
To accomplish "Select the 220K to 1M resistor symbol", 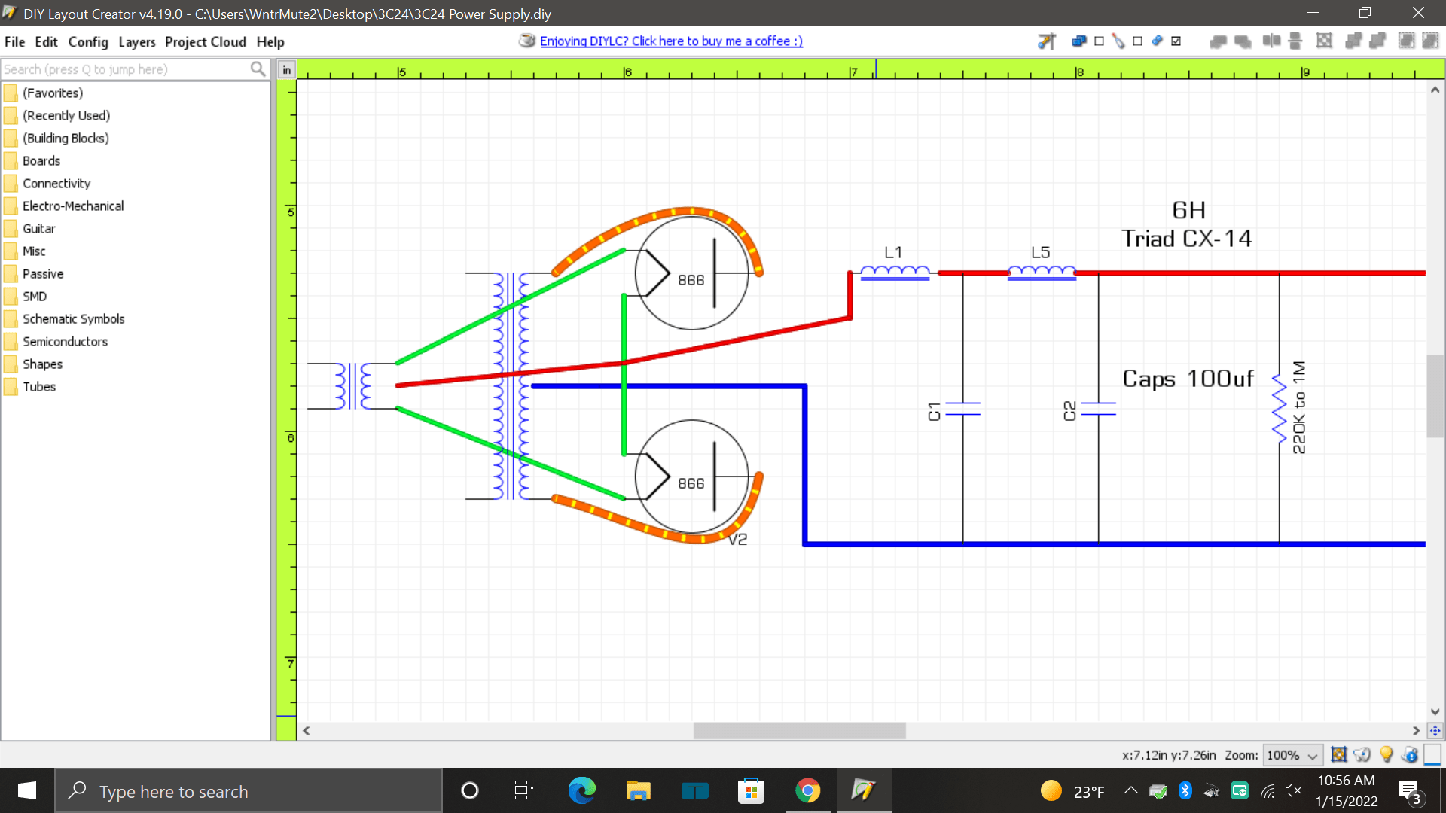I will pos(1279,408).
